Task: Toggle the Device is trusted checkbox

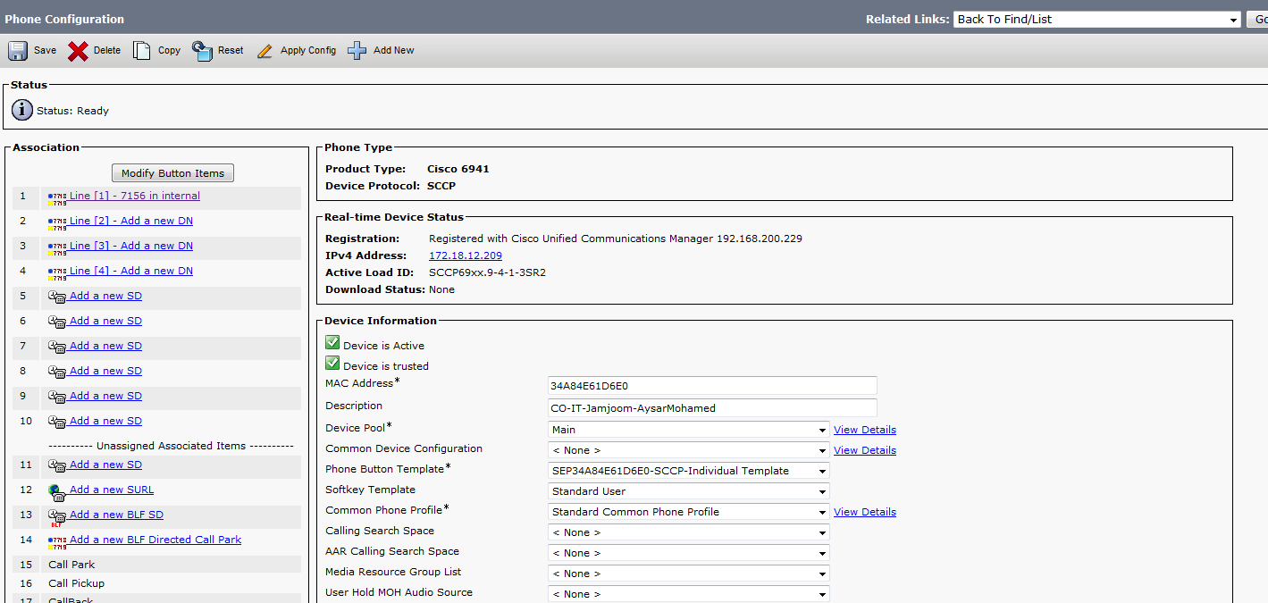Action: [332, 364]
